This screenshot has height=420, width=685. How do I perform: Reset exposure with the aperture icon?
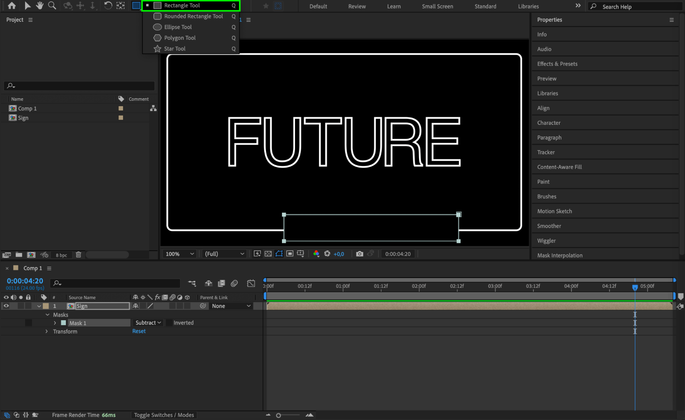(327, 253)
